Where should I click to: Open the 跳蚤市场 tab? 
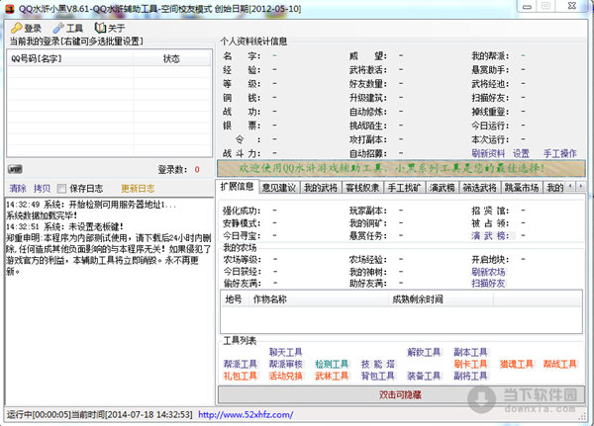pos(522,188)
